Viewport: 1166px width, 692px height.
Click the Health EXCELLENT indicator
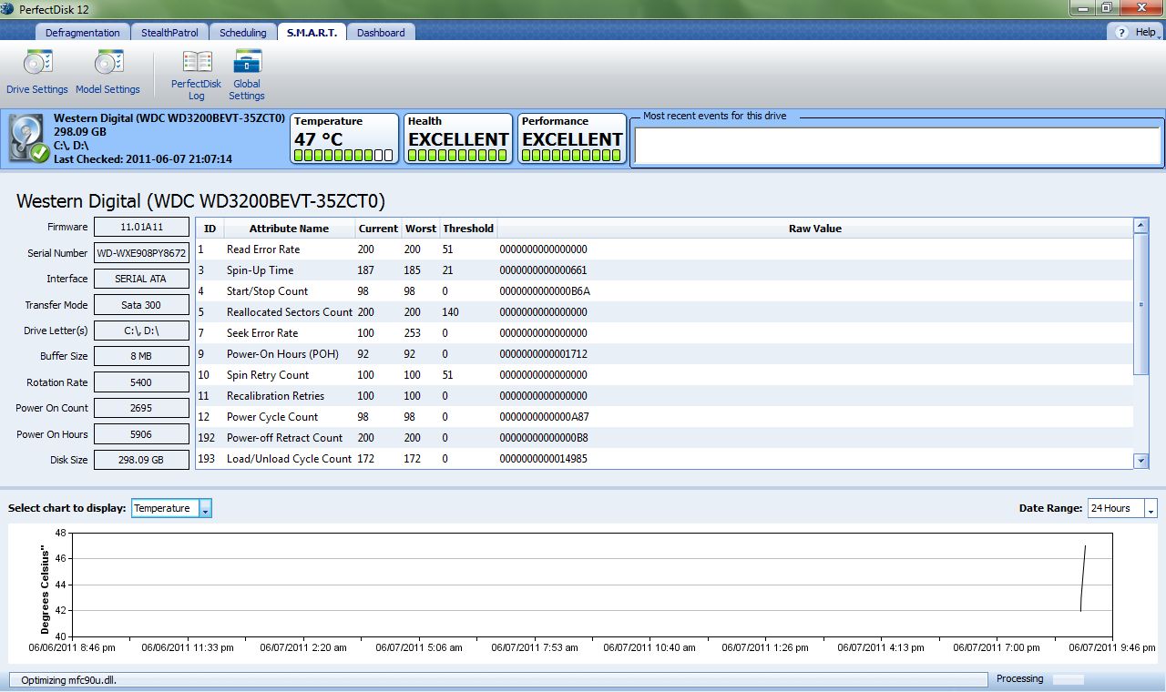point(458,139)
